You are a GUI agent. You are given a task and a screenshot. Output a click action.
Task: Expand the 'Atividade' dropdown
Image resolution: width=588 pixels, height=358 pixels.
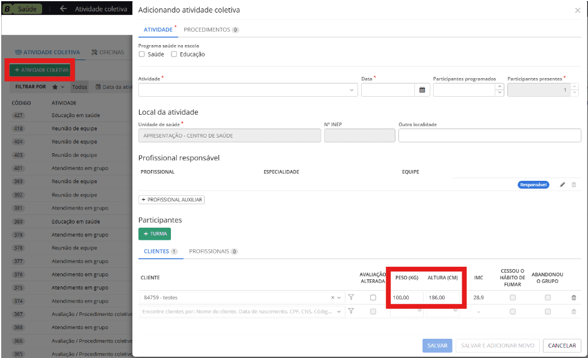(352, 90)
